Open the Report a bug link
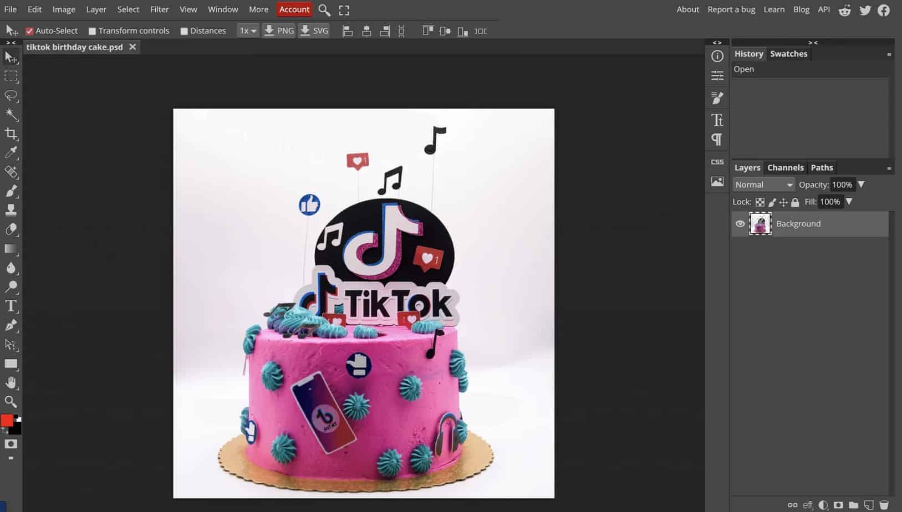Image resolution: width=902 pixels, height=512 pixels. click(731, 9)
